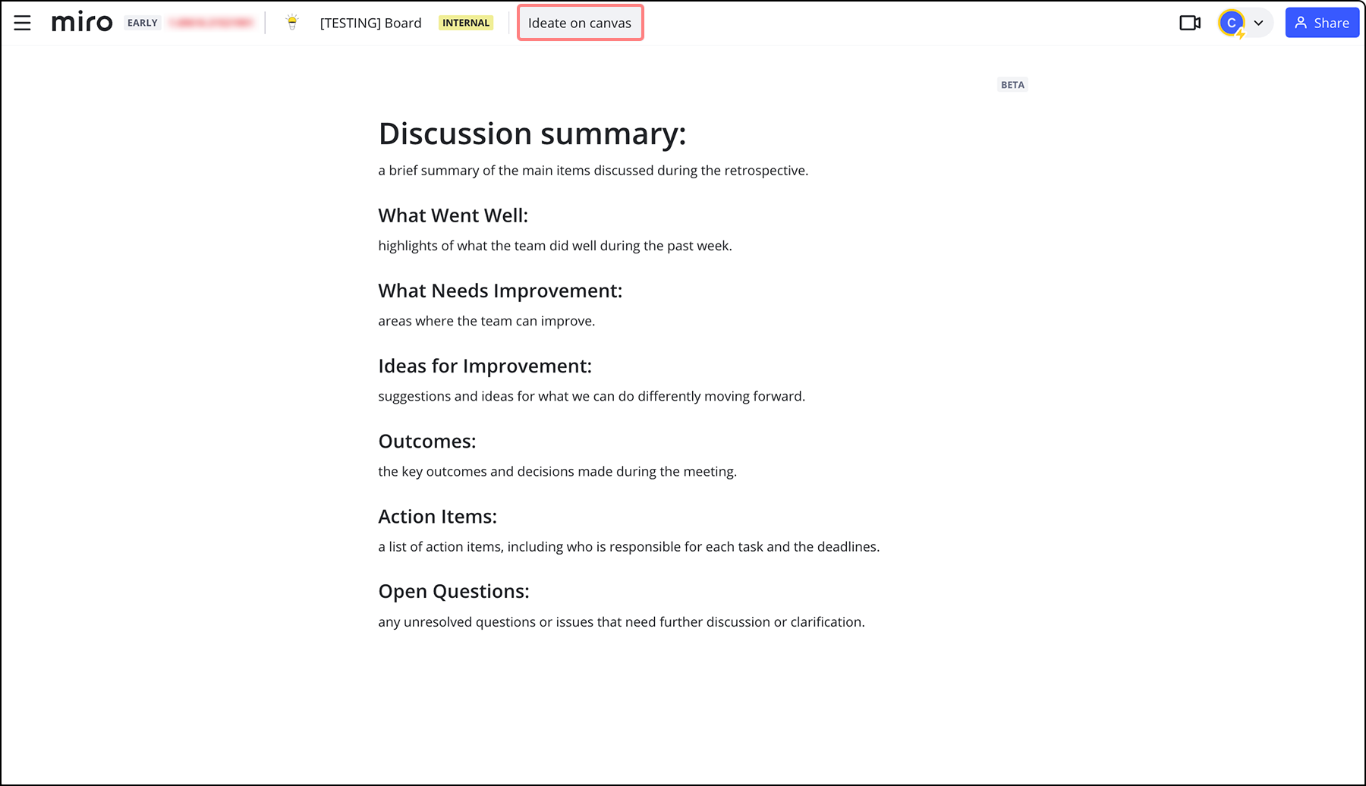This screenshot has width=1366, height=786.
Task: Open the hamburger main menu
Action: pos(23,23)
